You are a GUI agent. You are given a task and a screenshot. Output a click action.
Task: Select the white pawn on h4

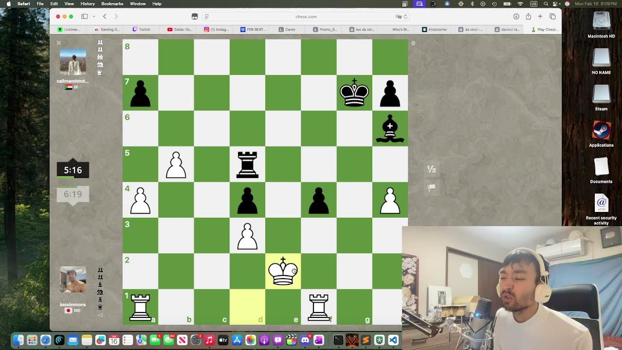click(x=390, y=200)
